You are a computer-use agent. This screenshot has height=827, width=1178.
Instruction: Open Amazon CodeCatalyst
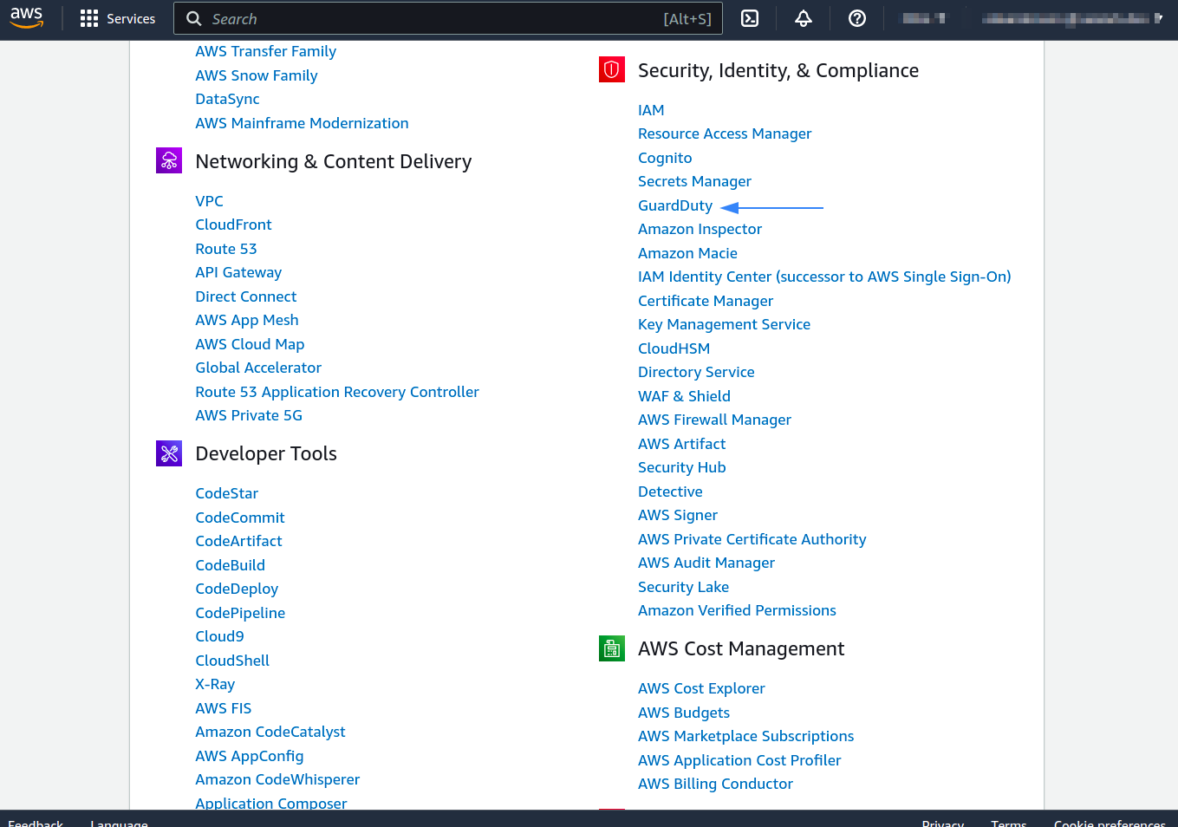point(270,732)
